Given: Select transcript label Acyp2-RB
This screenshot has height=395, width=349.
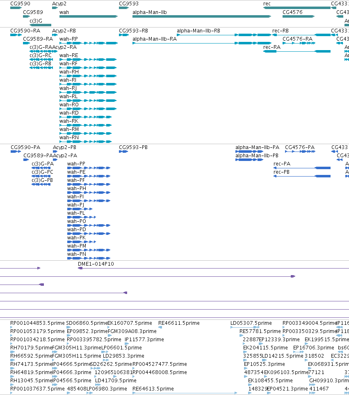Looking at the screenshot, I should pyautogui.click(x=64, y=31).
